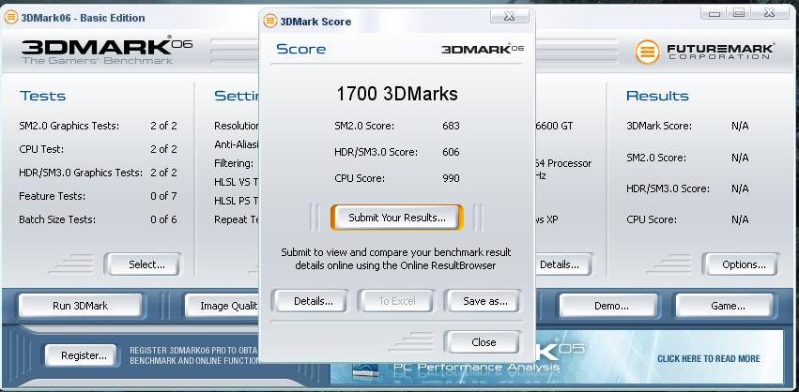799x392 pixels.
Task: Open the Results Options... button
Action: click(744, 264)
